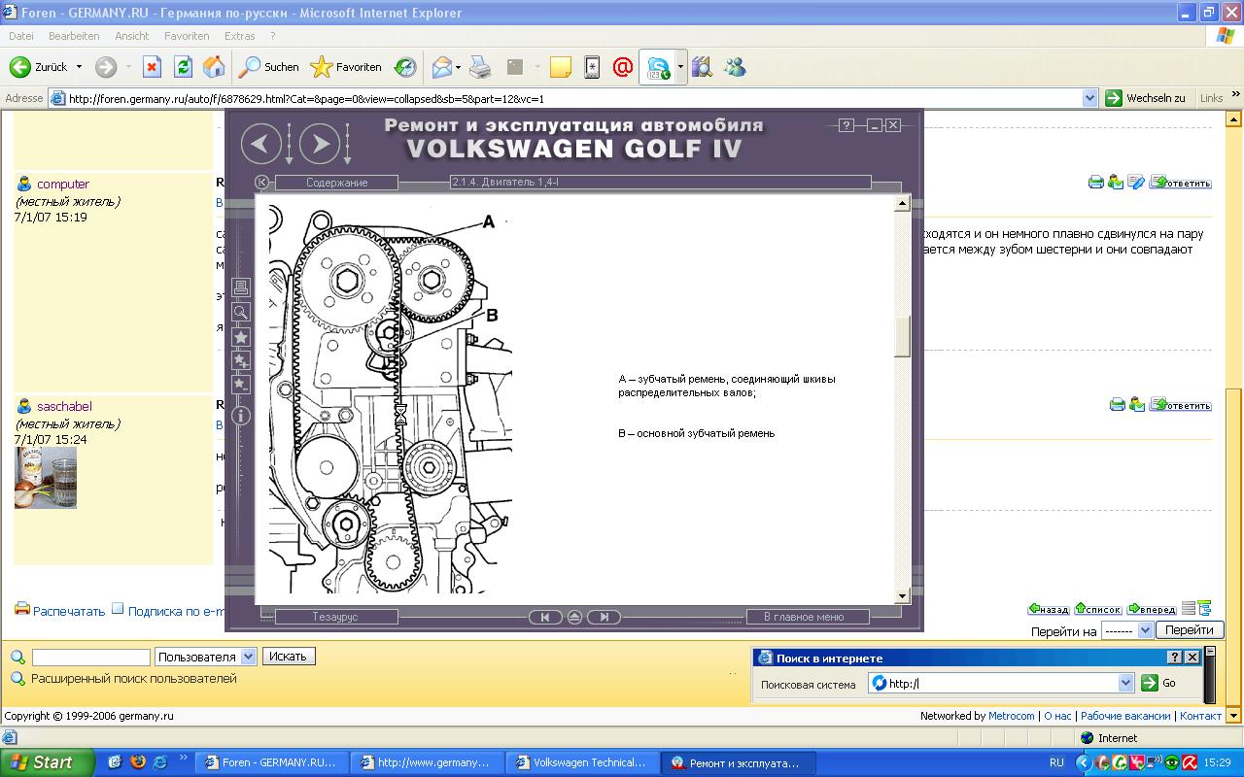
Task: Open Windows Start button
Action: 48,762
